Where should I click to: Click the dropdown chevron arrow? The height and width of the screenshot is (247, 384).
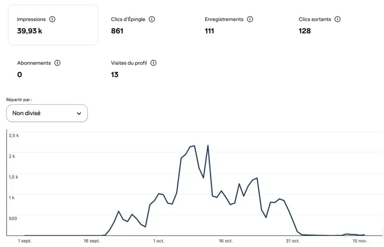click(79, 113)
